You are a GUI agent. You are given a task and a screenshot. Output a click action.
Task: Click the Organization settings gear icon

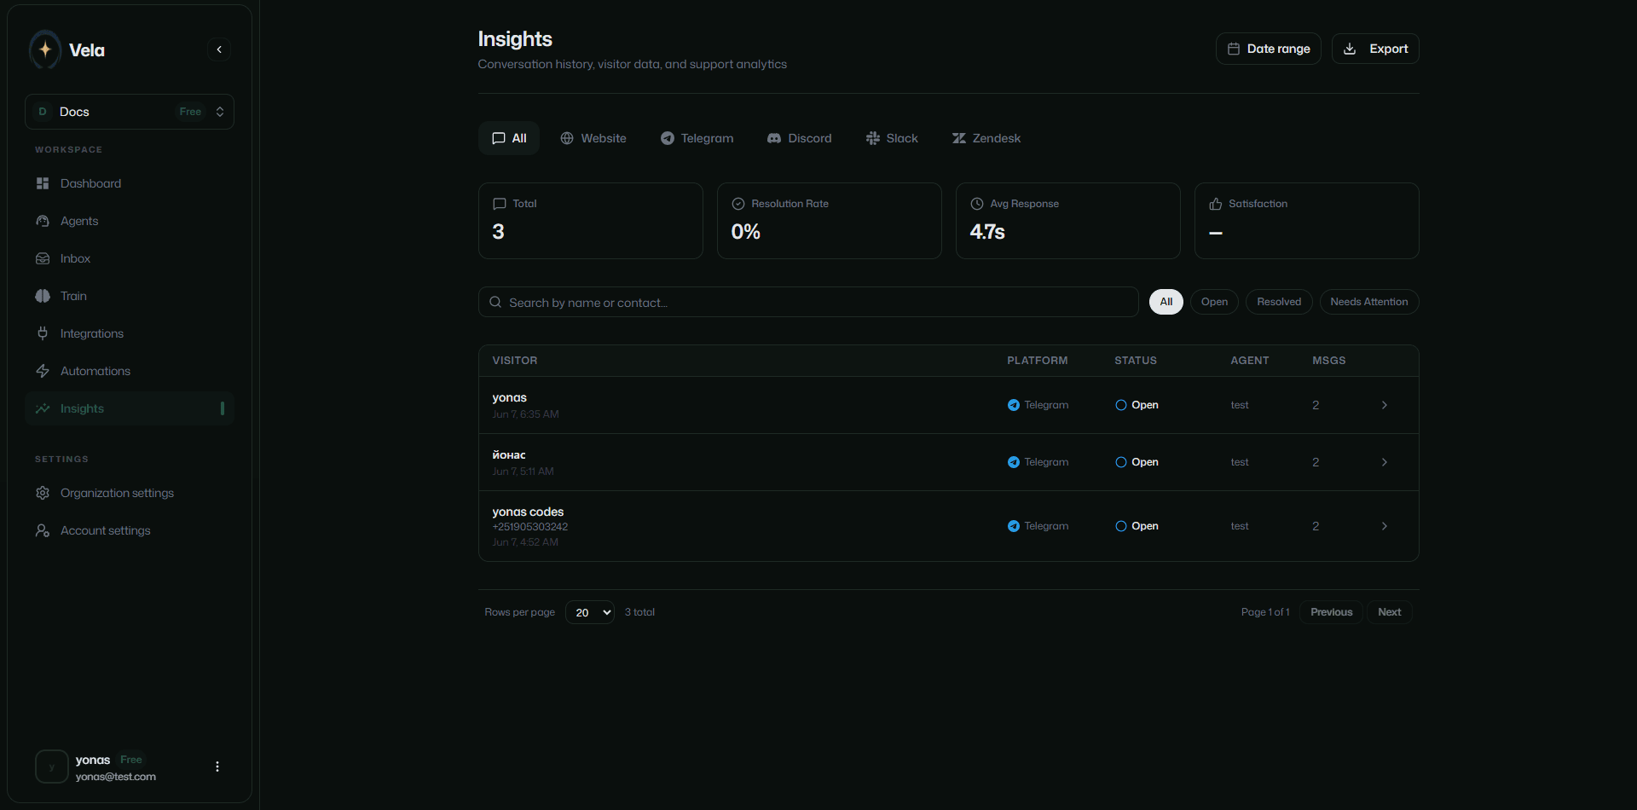click(x=43, y=493)
